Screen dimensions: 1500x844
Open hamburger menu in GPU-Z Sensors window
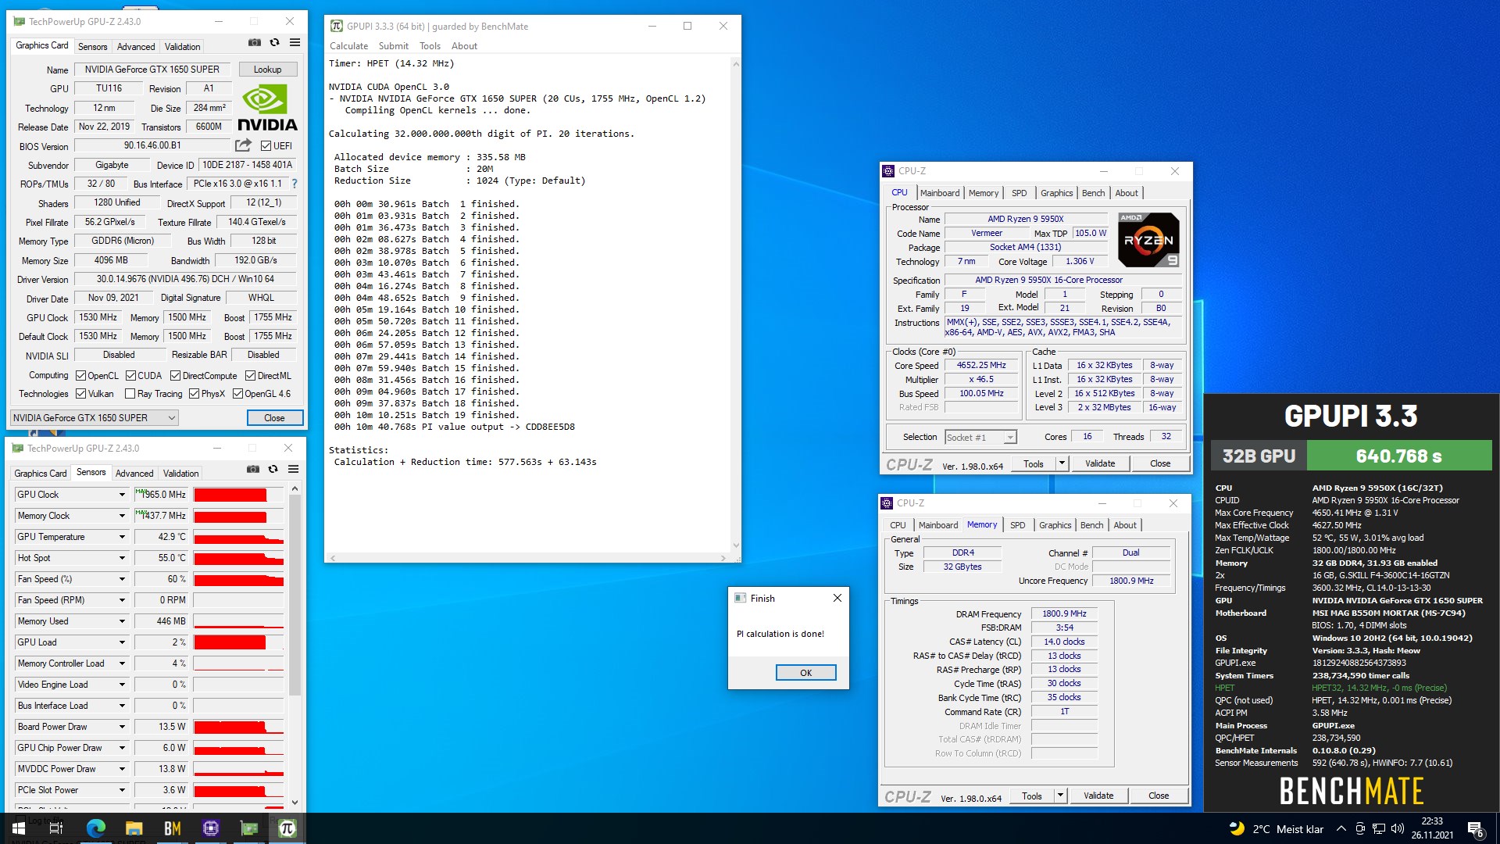[x=293, y=470]
